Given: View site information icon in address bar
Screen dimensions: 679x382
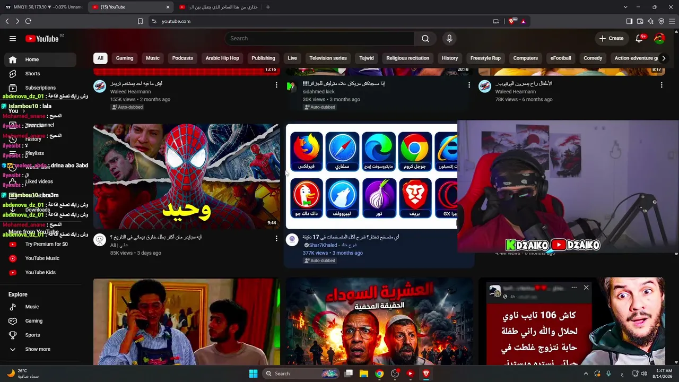Looking at the screenshot, I should [154, 21].
